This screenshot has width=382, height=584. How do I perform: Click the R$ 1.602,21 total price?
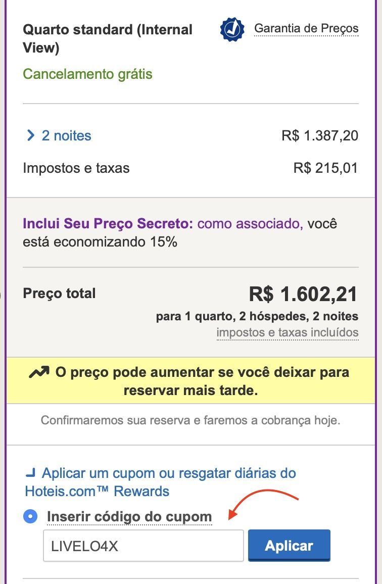point(303,294)
